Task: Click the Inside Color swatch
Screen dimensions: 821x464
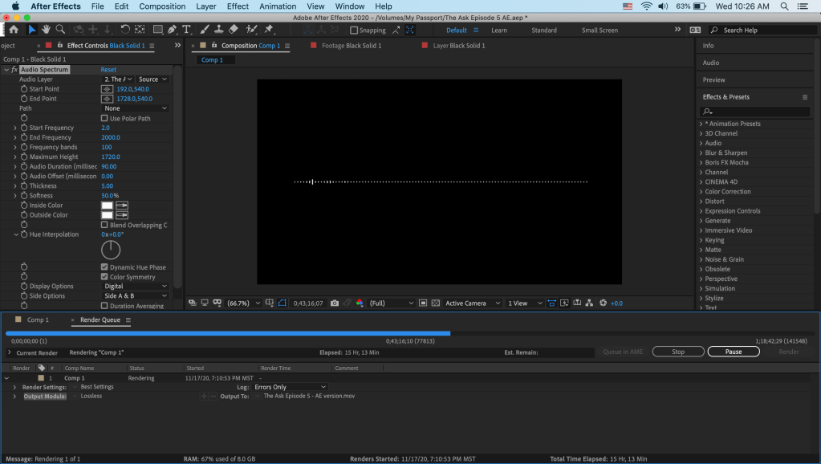Action: pos(107,206)
